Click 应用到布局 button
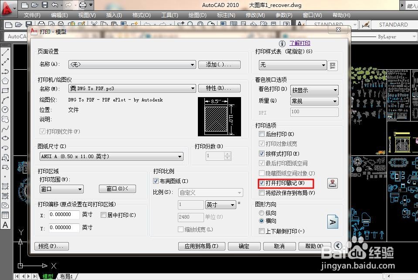Viewport: 418px width, 280px height. click(201, 246)
